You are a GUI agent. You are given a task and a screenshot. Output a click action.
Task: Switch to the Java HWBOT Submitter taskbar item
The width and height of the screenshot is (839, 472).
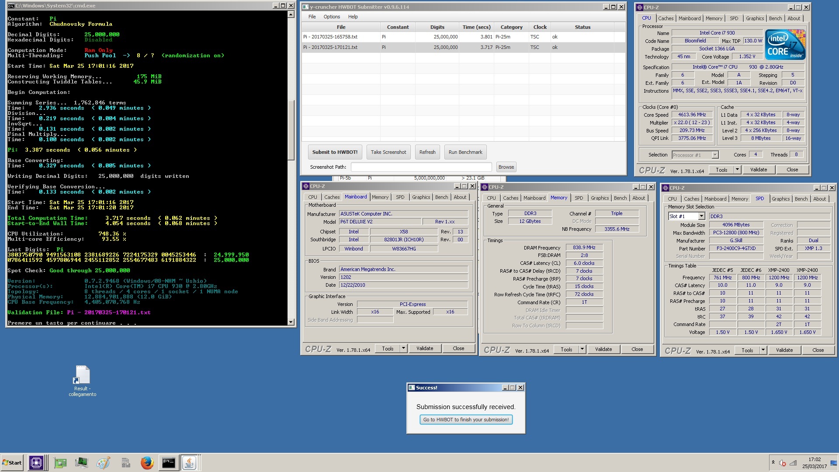pos(189,463)
